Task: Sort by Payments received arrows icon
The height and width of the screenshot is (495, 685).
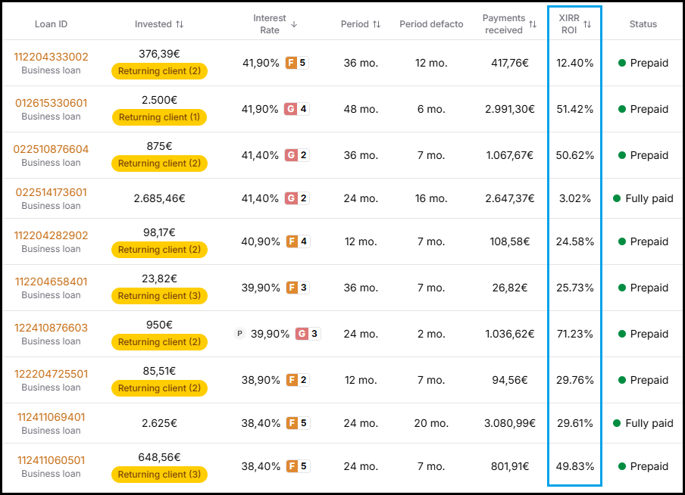Action: 533,24
